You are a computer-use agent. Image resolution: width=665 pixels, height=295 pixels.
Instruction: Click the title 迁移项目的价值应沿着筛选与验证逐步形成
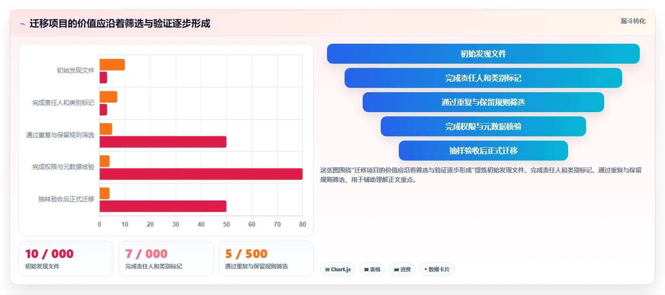tap(120, 23)
